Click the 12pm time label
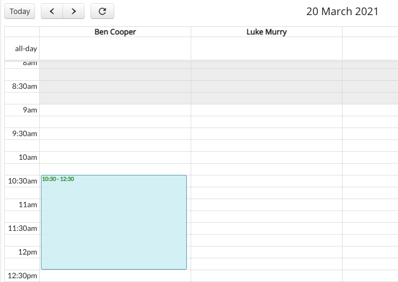This screenshot has height=282, width=398. (x=27, y=252)
